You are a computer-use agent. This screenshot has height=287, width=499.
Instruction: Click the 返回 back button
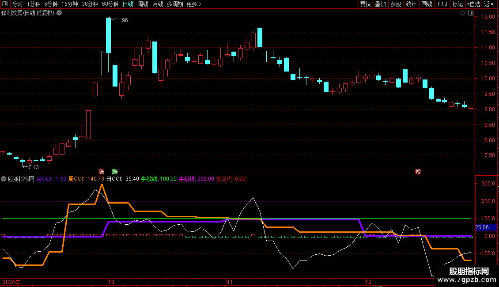[x=489, y=4]
